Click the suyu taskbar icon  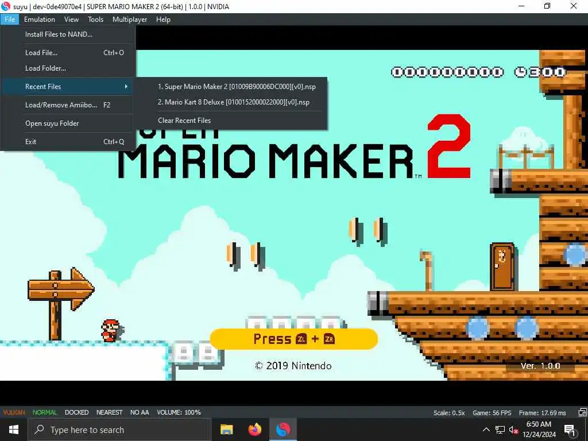[x=283, y=430]
